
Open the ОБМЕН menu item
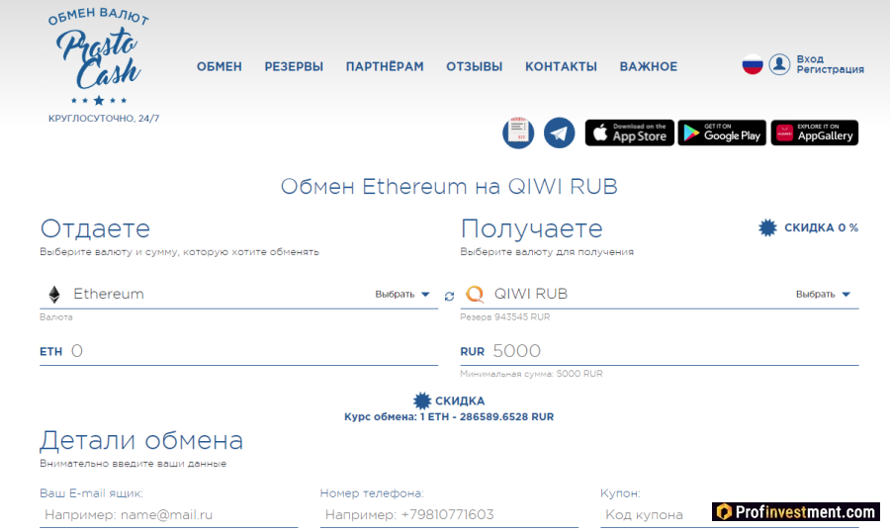coord(220,67)
